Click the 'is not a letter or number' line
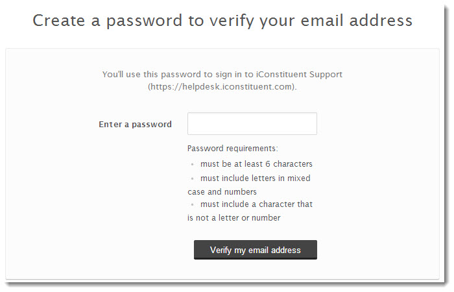 point(234,218)
